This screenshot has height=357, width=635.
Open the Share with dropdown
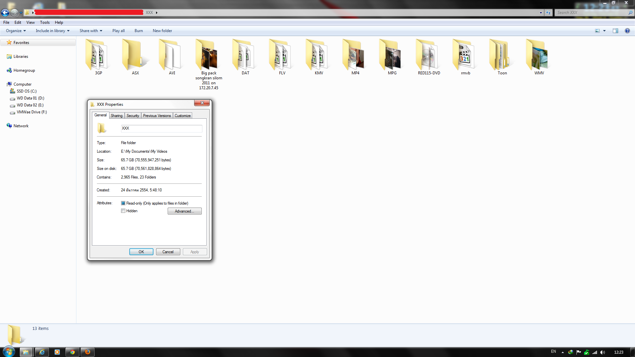pyautogui.click(x=91, y=31)
